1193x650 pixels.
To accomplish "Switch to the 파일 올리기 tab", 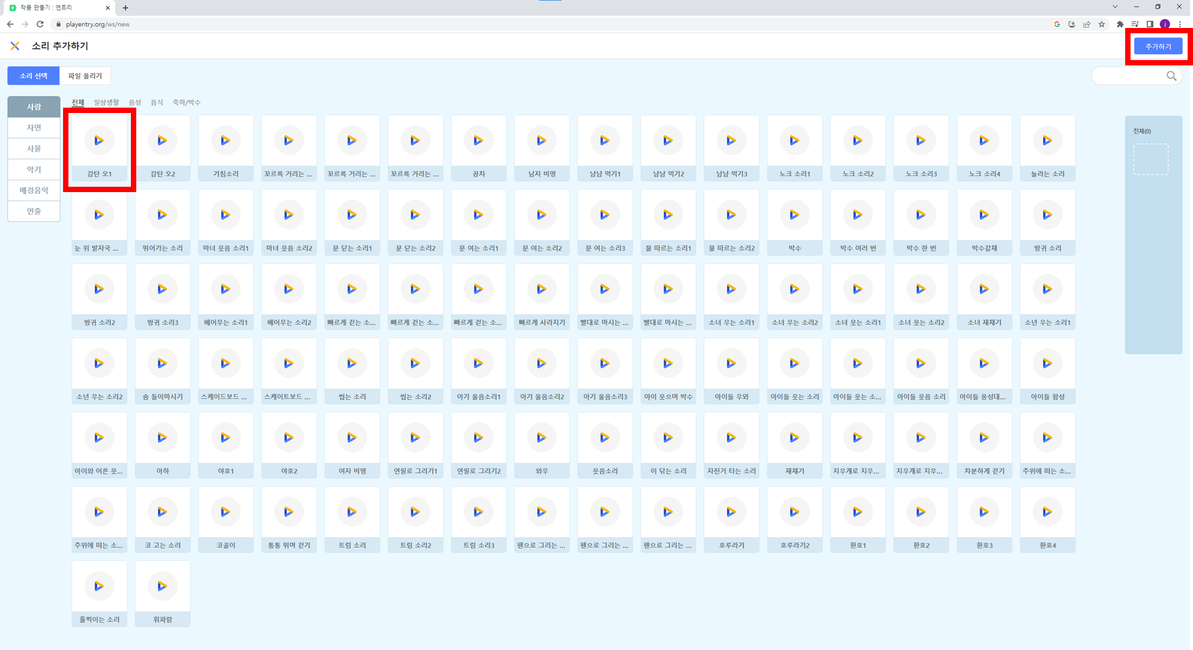I will pos(85,76).
